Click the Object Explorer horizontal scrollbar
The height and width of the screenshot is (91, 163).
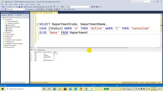[x=14, y=83]
